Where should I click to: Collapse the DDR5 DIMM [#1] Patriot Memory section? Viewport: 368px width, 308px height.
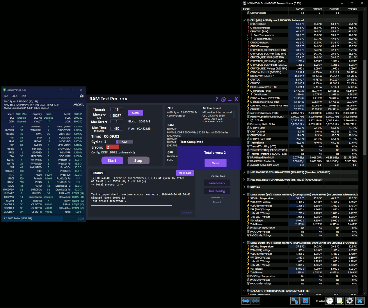click(x=244, y=194)
